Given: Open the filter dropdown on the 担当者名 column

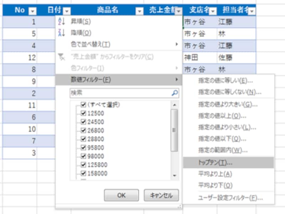Looking at the screenshot, I should [252, 11].
